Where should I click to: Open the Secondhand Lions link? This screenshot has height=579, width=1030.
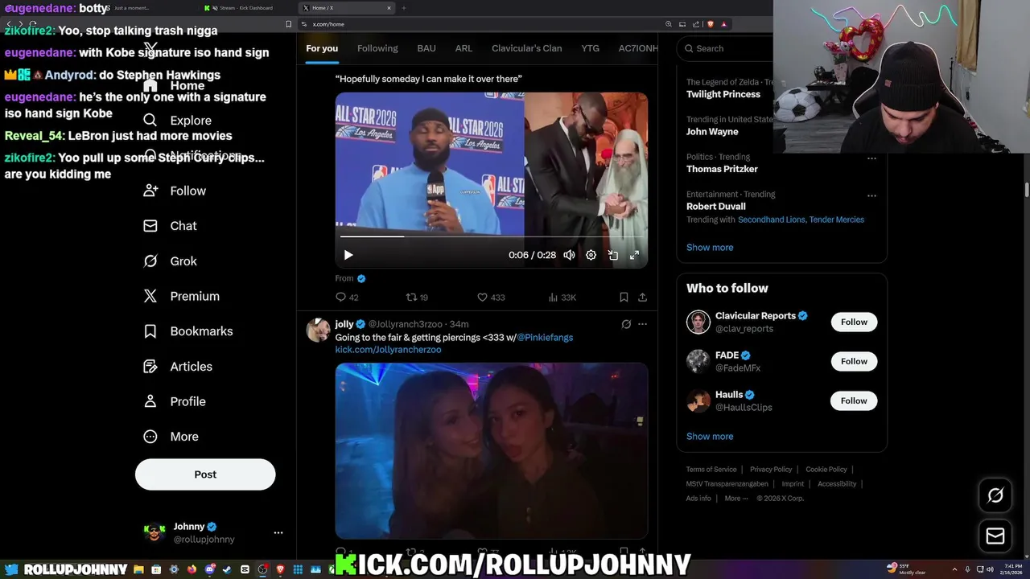pos(771,220)
